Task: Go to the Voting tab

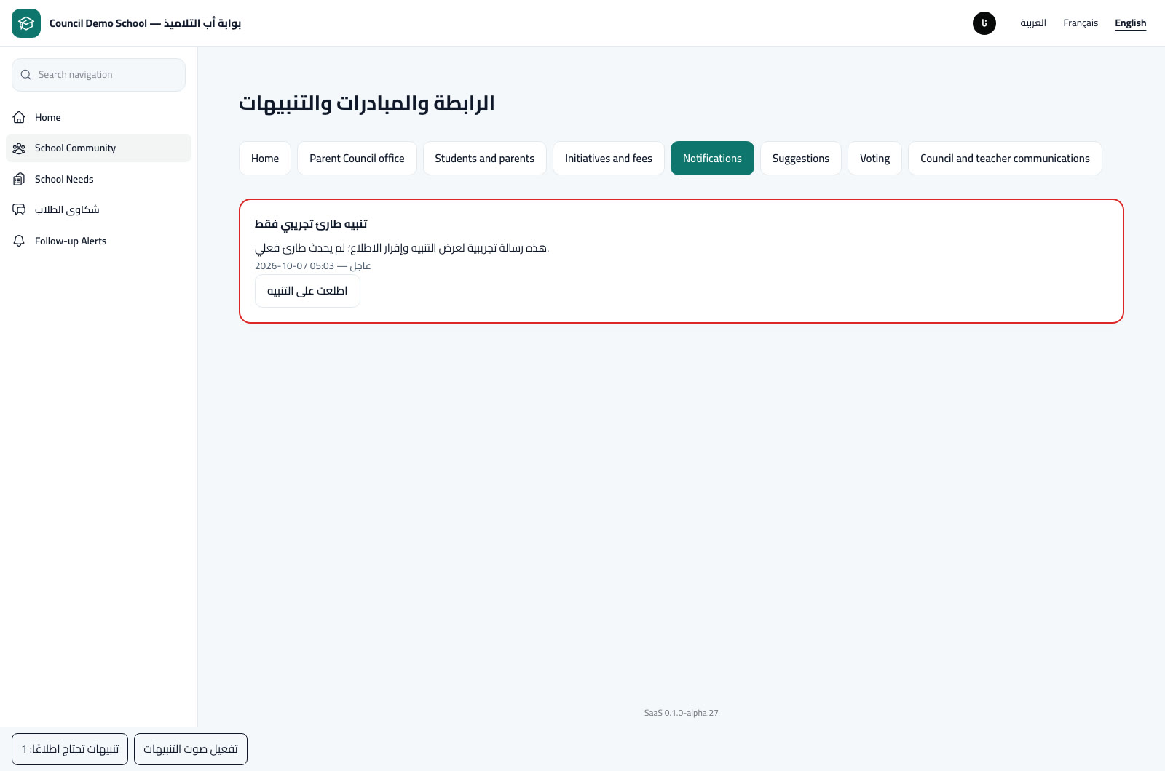Action: [874, 159]
